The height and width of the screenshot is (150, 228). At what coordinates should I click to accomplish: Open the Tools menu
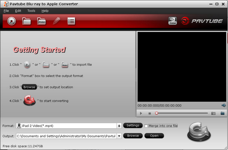pos(31,11)
